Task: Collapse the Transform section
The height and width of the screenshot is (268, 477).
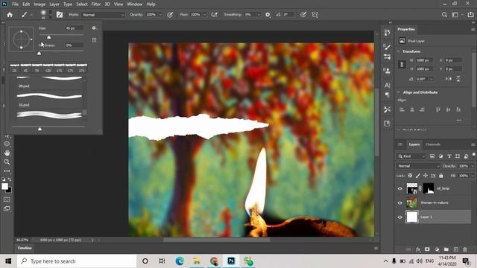Action: 399,51
